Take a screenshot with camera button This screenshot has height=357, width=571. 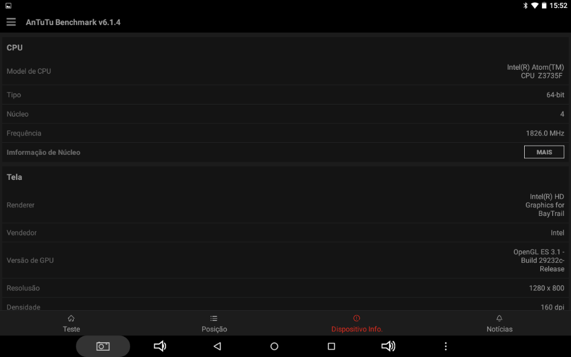(103, 346)
